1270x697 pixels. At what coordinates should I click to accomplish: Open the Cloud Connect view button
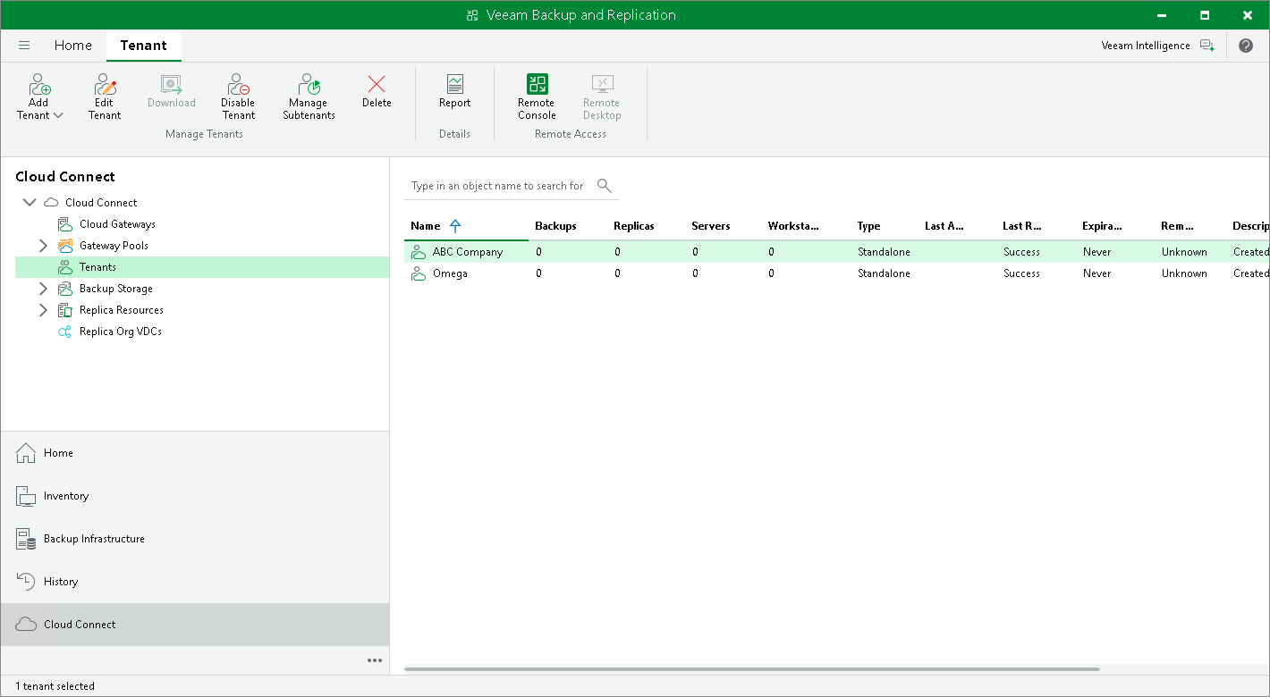click(195, 625)
